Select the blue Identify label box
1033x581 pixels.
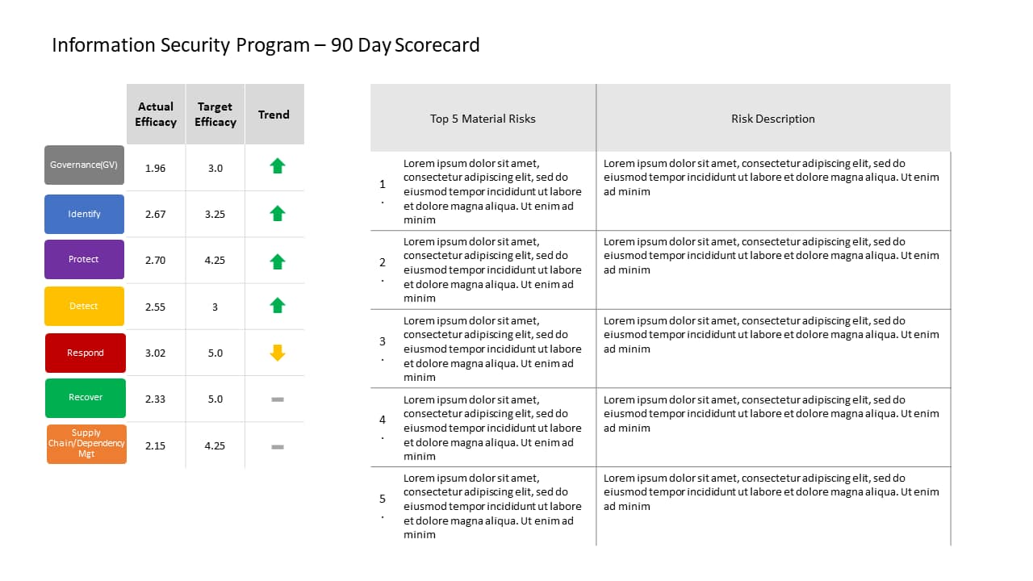84,214
